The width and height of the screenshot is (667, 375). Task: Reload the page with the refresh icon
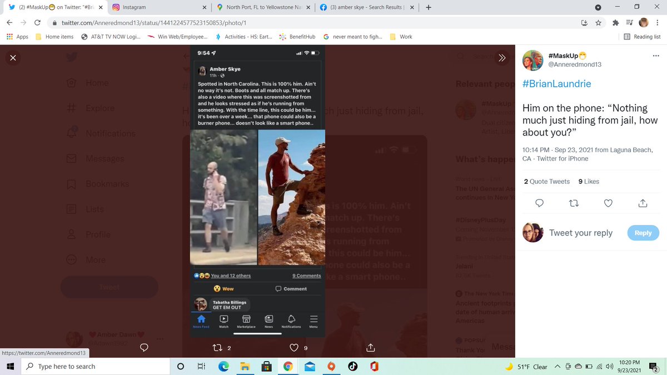tap(37, 23)
